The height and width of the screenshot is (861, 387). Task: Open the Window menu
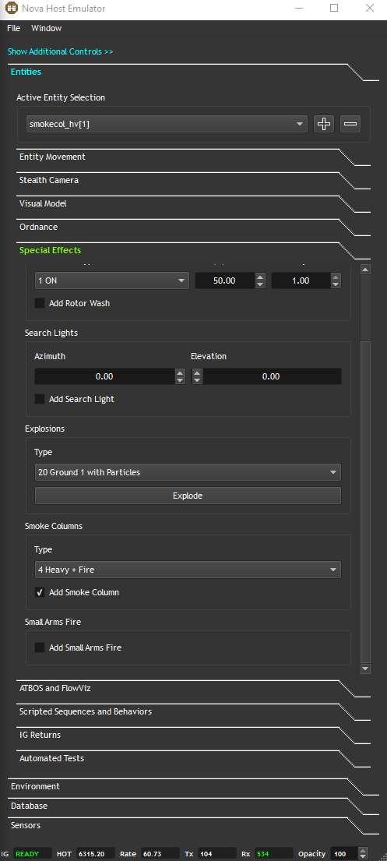pyautogui.click(x=47, y=28)
